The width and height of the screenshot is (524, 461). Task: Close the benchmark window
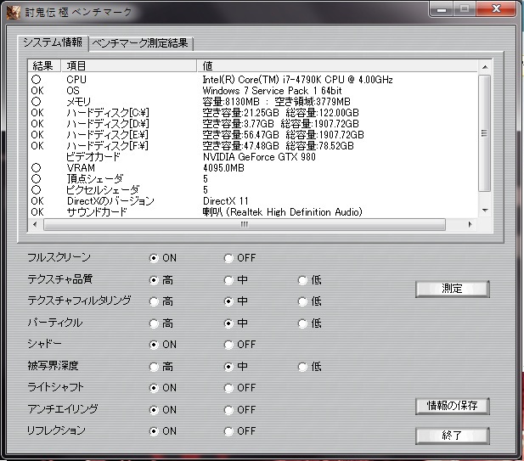[496, 8]
